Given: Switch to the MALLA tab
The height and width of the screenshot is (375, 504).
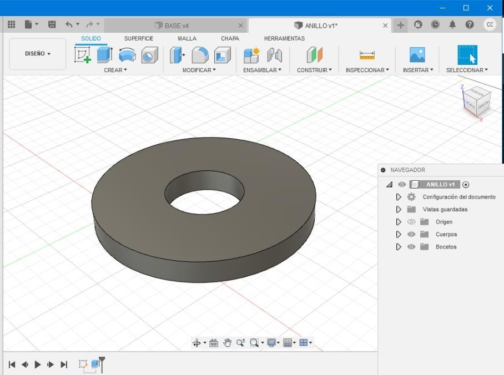Looking at the screenshot, I should point(187,39).
